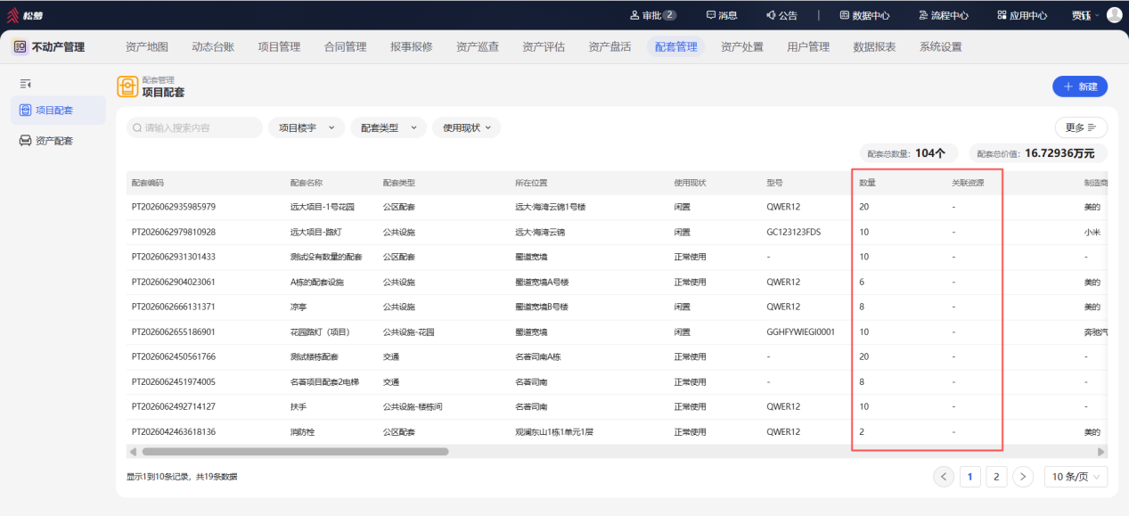The width and height of the screenshot is (1129, 516).
Task: Select 资产配套 in the sidebar
Action: 58,141
